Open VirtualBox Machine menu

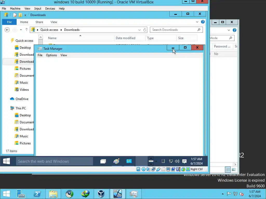[15, 9]
